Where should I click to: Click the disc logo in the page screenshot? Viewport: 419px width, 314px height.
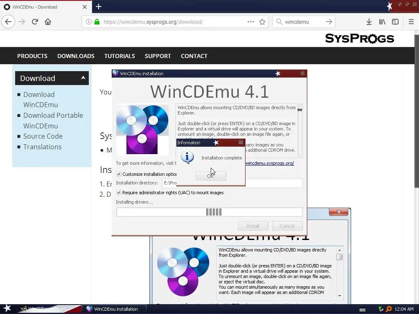pos(183,271)
